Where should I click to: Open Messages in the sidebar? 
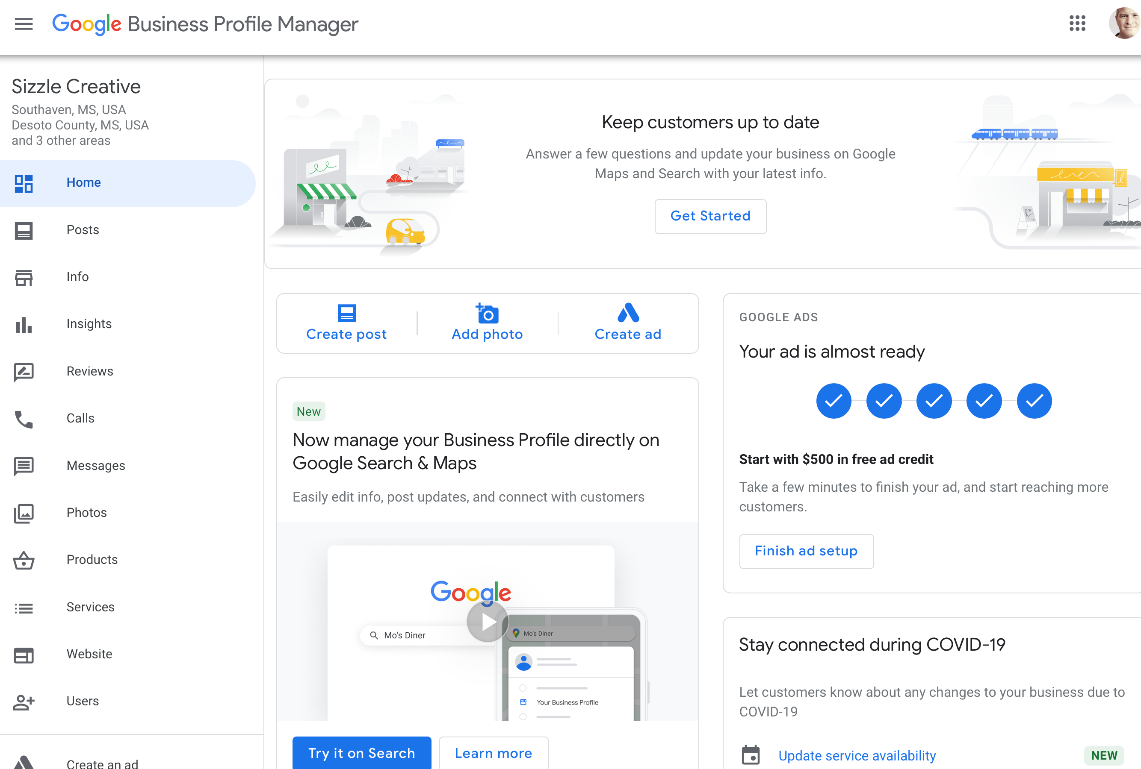pos(127,466)
